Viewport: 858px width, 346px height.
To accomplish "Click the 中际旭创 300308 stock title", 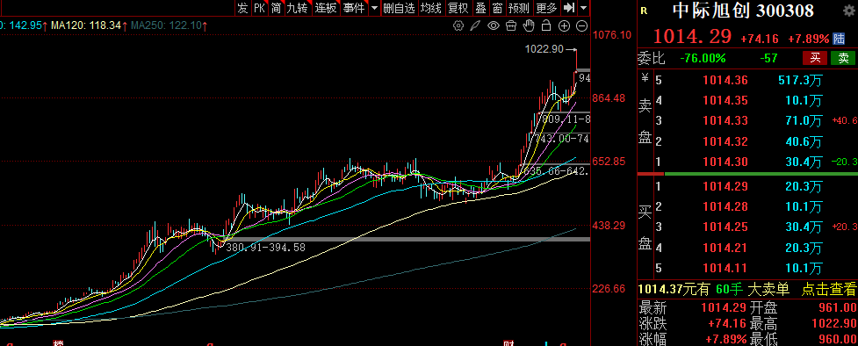I will tap(743, 11).
